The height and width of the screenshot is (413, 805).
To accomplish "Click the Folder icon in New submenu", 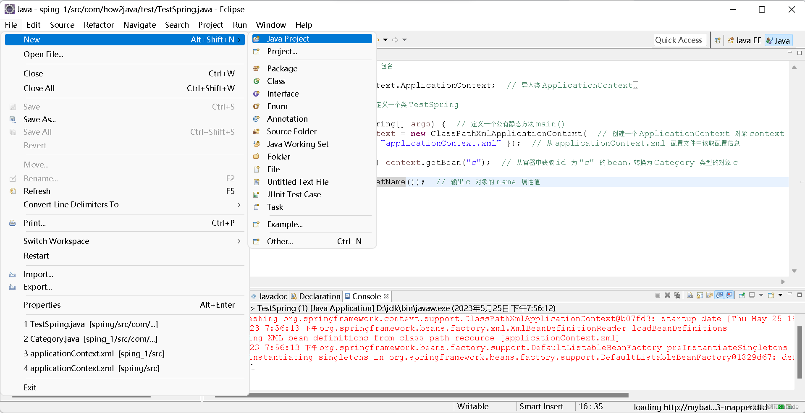I will [x=256, y=157].
